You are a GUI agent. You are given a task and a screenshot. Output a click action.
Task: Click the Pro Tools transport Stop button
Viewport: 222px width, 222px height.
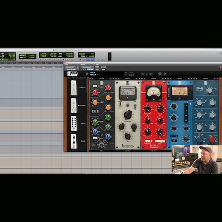[63, 59]
